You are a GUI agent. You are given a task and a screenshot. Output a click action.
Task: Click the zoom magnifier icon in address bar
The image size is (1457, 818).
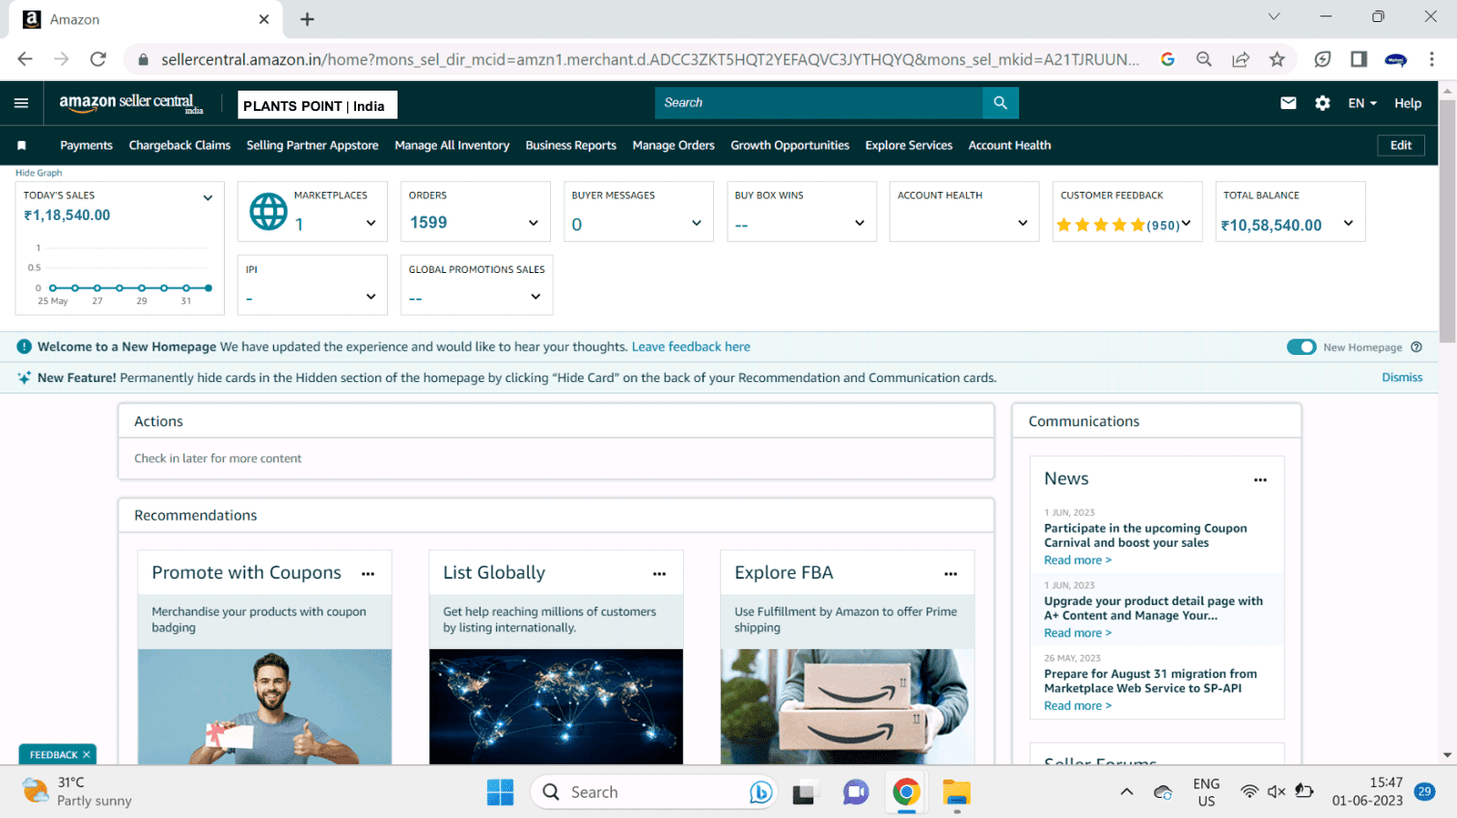click(1204, 59)
